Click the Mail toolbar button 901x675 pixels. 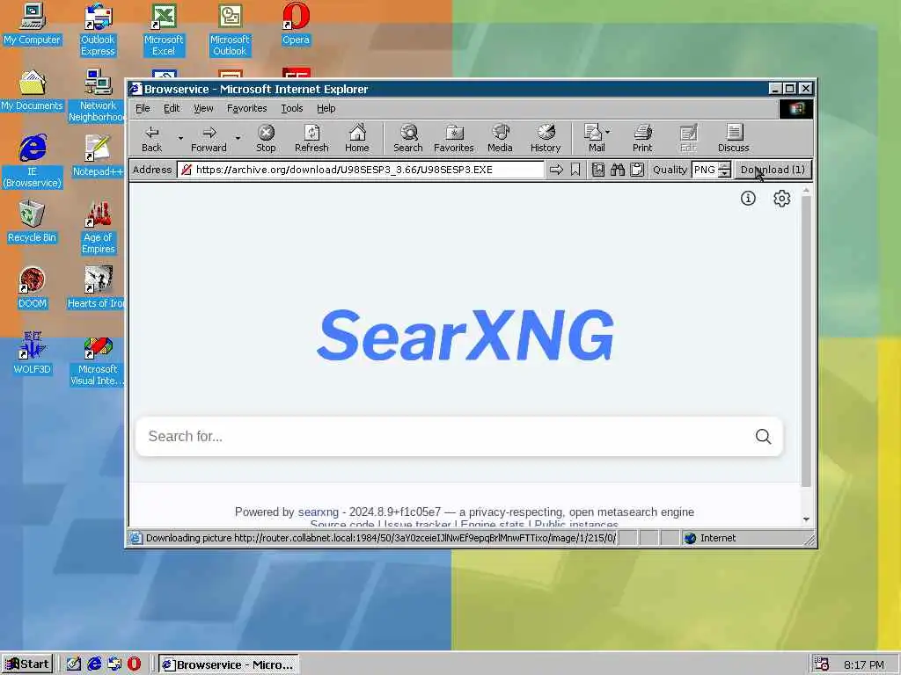[x=594, y=138]
